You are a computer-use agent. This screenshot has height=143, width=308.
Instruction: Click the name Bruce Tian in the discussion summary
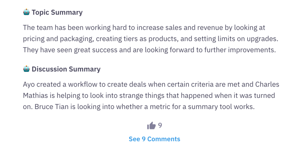click(52, 107)
